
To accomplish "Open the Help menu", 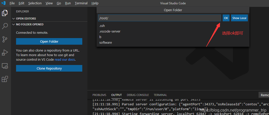I will coord(95,3).
